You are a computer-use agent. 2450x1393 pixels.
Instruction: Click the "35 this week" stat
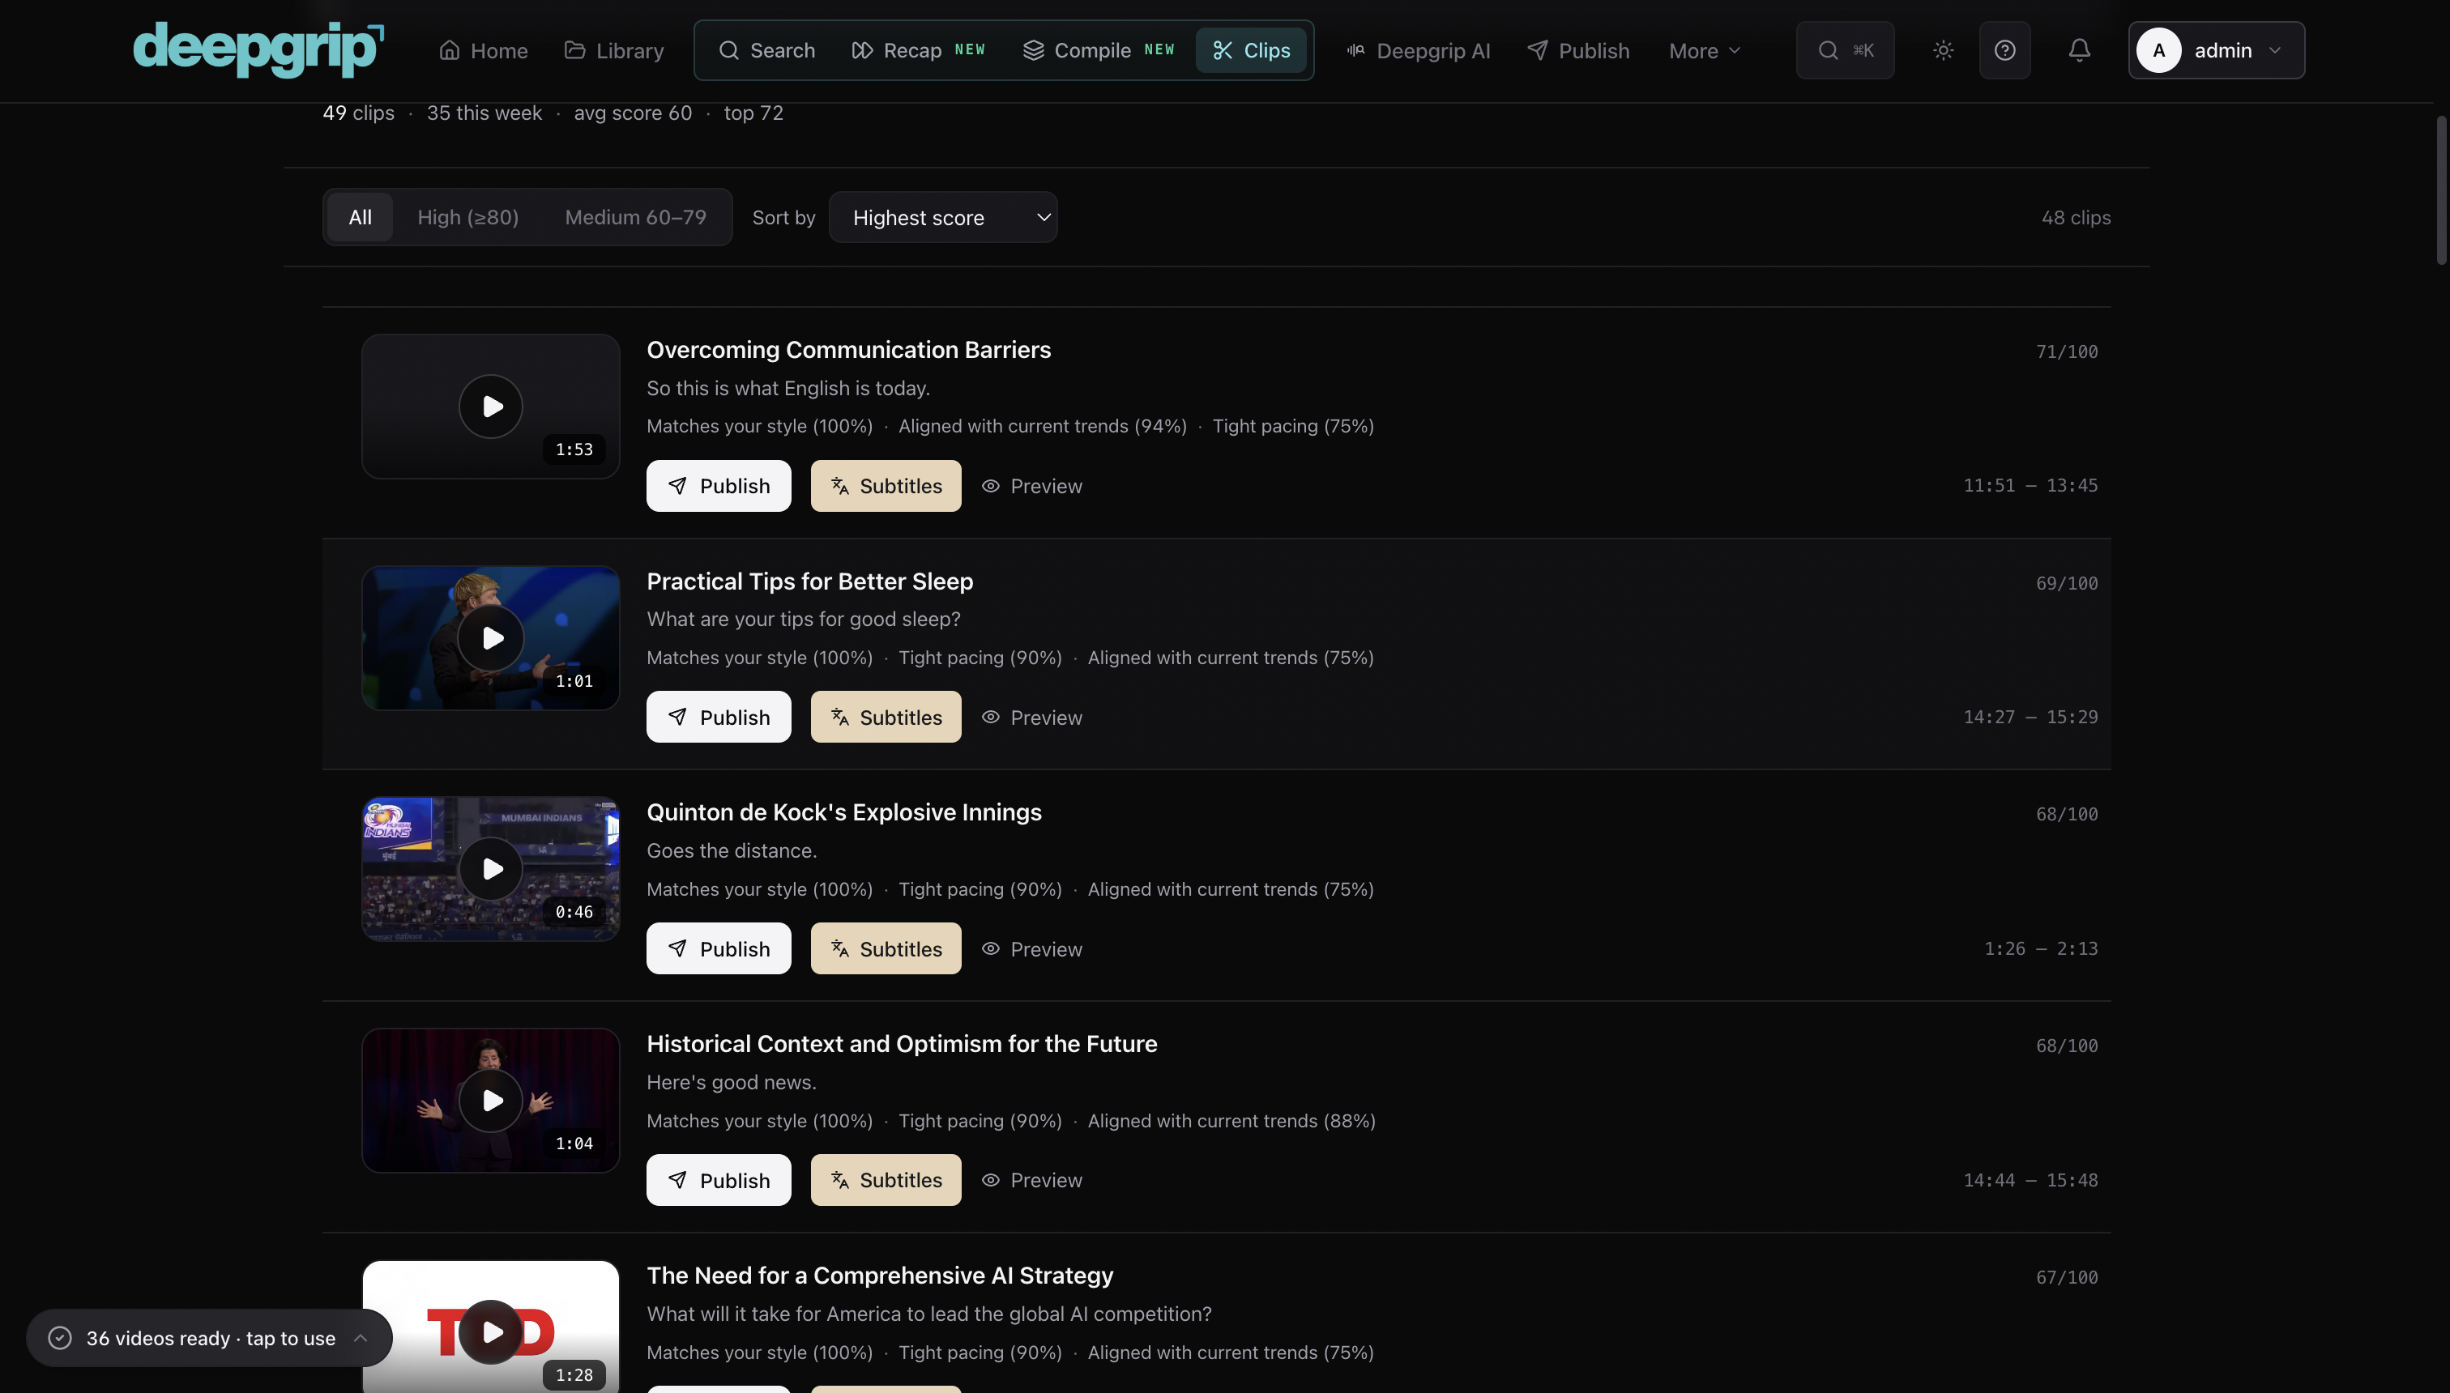[x=484, y=113]
